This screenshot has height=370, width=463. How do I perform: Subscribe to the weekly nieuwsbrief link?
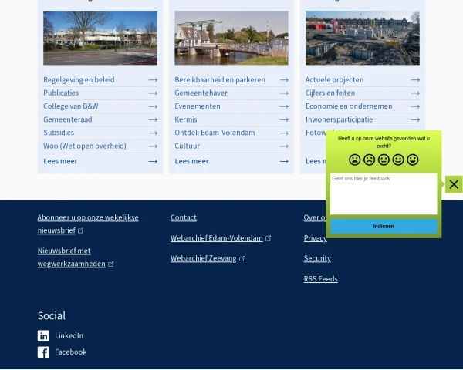pos(88,224)
